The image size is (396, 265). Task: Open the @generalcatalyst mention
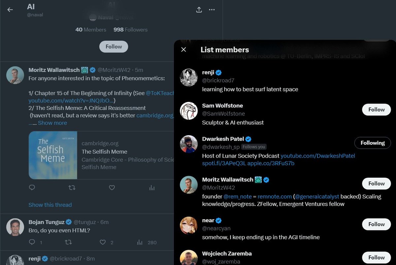tap(316, 196)
